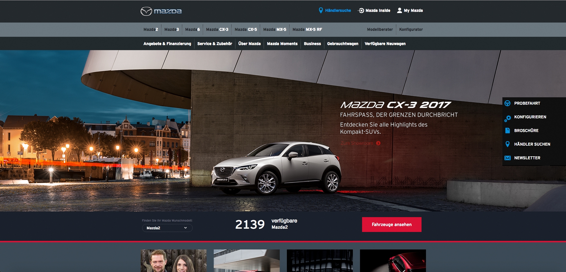Select Service & Zubehör navigation item
The width and height of the screenshot is (566, 272).
(214, 44)
